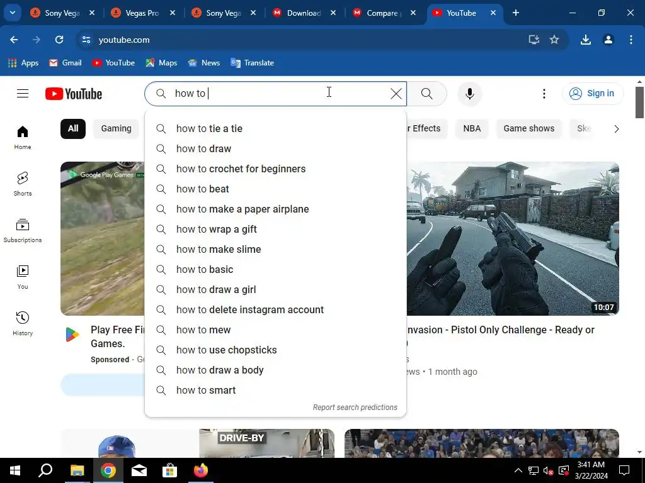This screenshot has height=483, width=645.
Task: Choose suggestion 'how to make slime'
Action: click(276, 249)
